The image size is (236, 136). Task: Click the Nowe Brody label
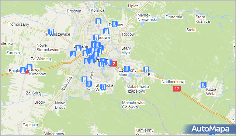[x=60, y=105]
